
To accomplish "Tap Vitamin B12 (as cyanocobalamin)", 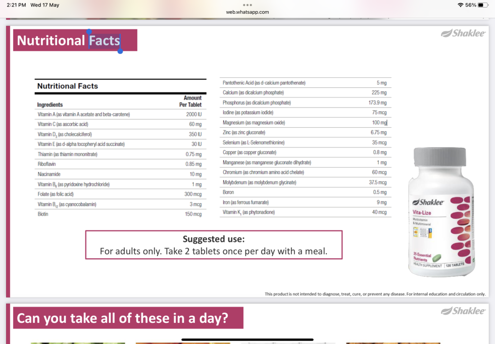I will 67,205.
